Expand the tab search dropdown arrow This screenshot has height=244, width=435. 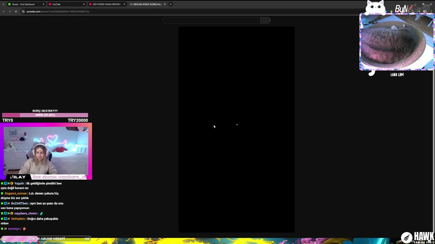coord(3,4)
